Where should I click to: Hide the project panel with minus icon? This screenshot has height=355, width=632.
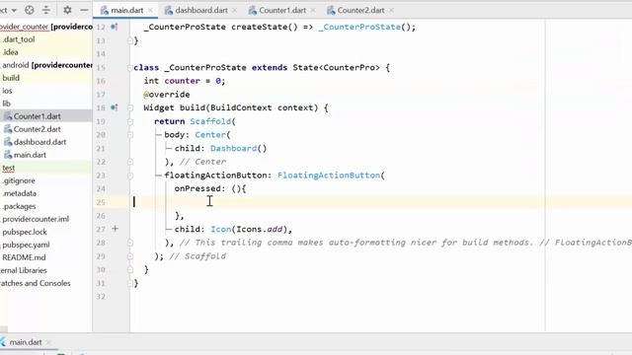[x=84, y=10]
